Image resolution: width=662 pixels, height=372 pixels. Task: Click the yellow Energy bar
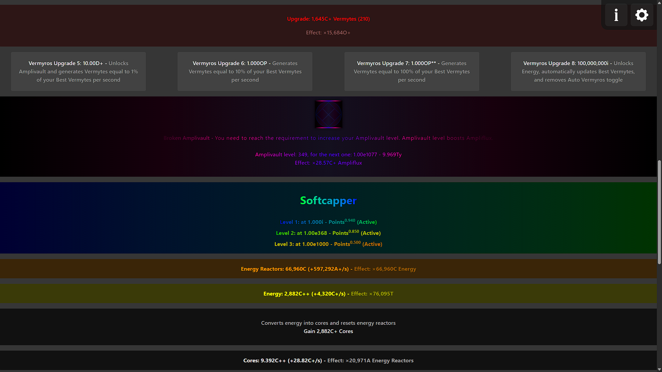[x=328, y=294]
